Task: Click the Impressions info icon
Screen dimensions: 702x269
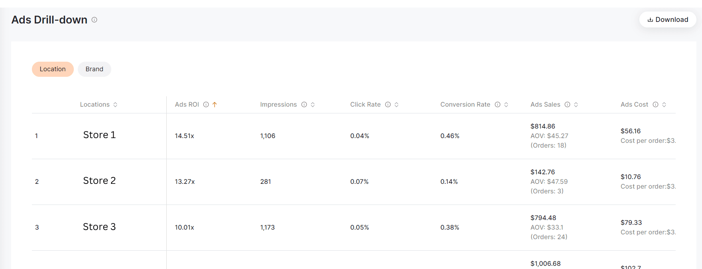Action: click(304, 105)
